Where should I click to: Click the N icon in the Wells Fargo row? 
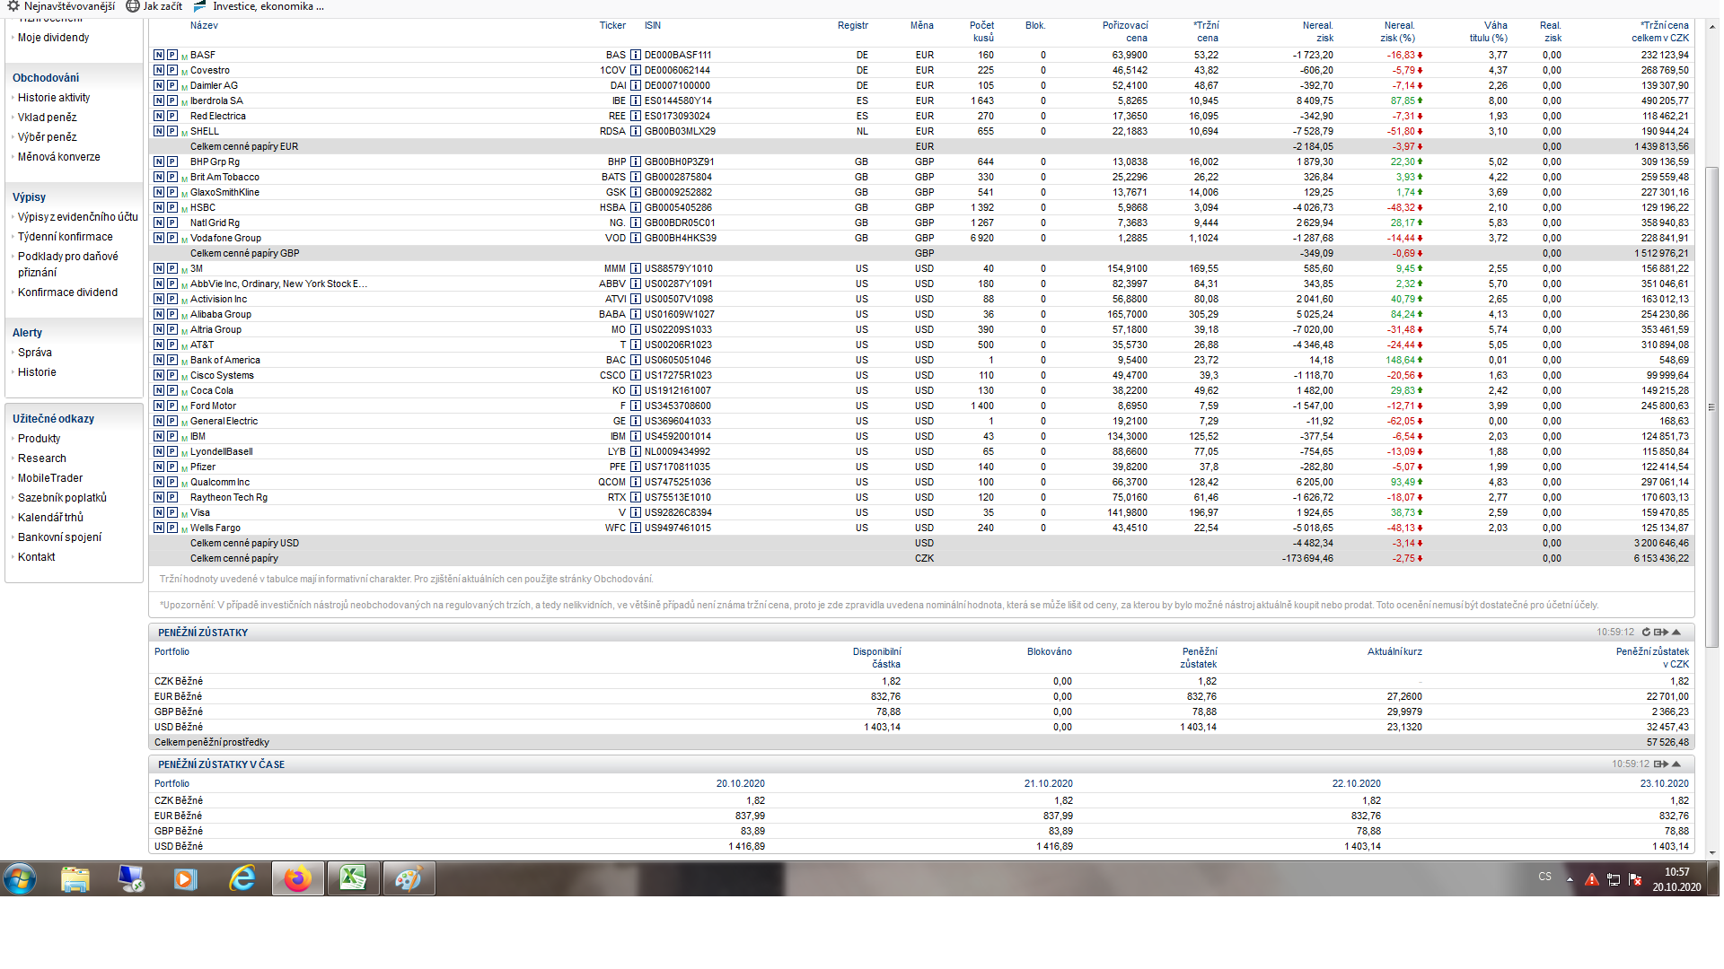click(x=159, y=528)
